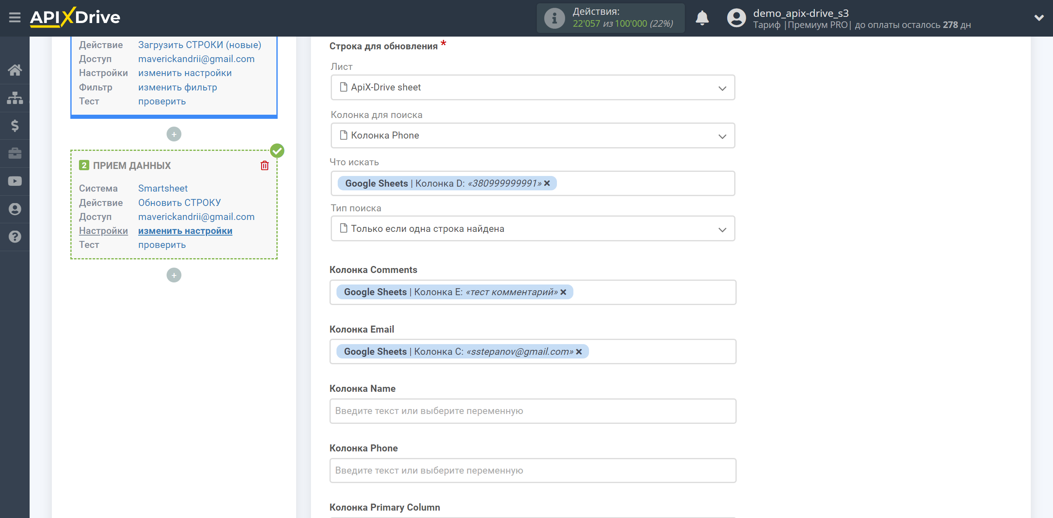Open Колонка для поиска dropdown

click(x=533, y=135)
